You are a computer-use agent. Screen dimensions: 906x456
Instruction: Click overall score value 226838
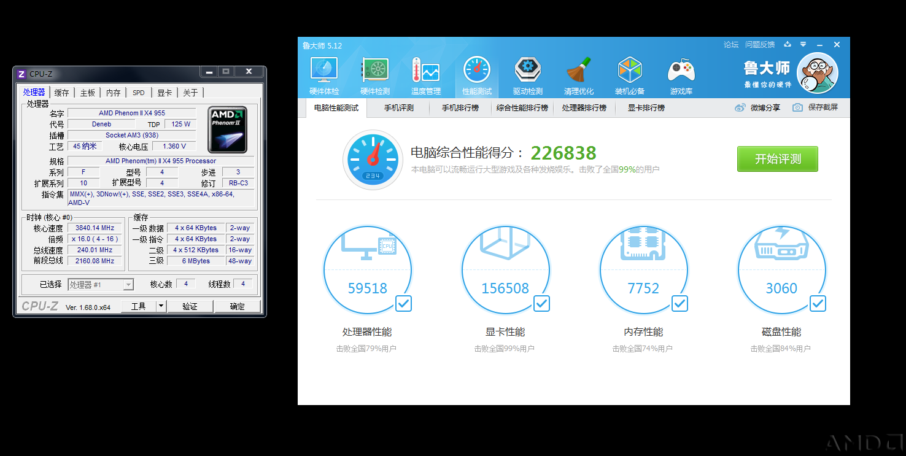click(563, 153)
